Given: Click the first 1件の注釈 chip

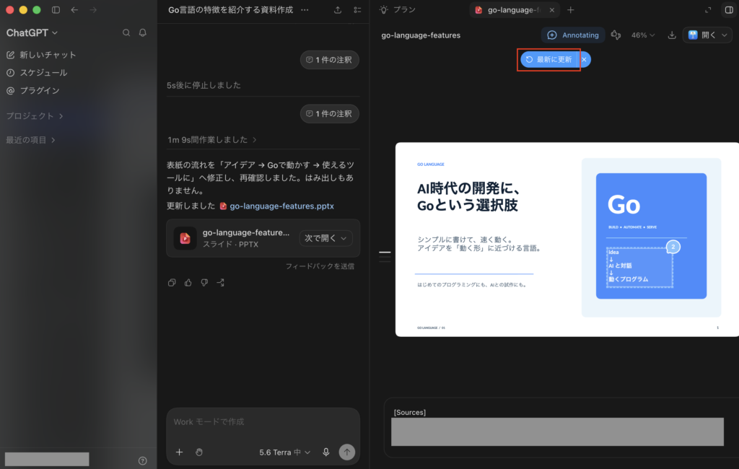Looking at the screenshot, I should 329,60.
